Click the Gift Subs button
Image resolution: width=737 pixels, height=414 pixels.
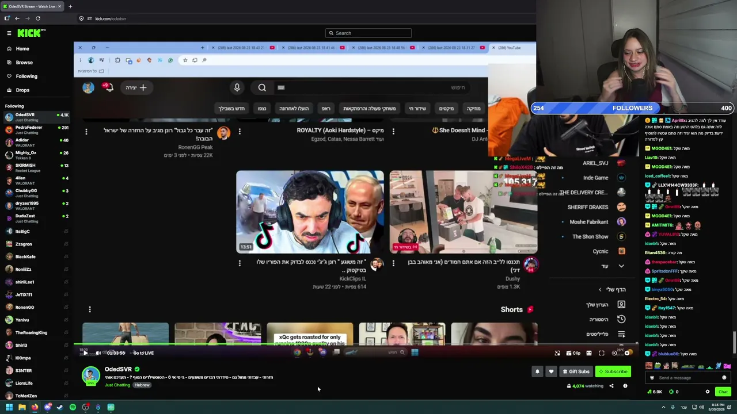pyautogui.click(x=576, y=371)
